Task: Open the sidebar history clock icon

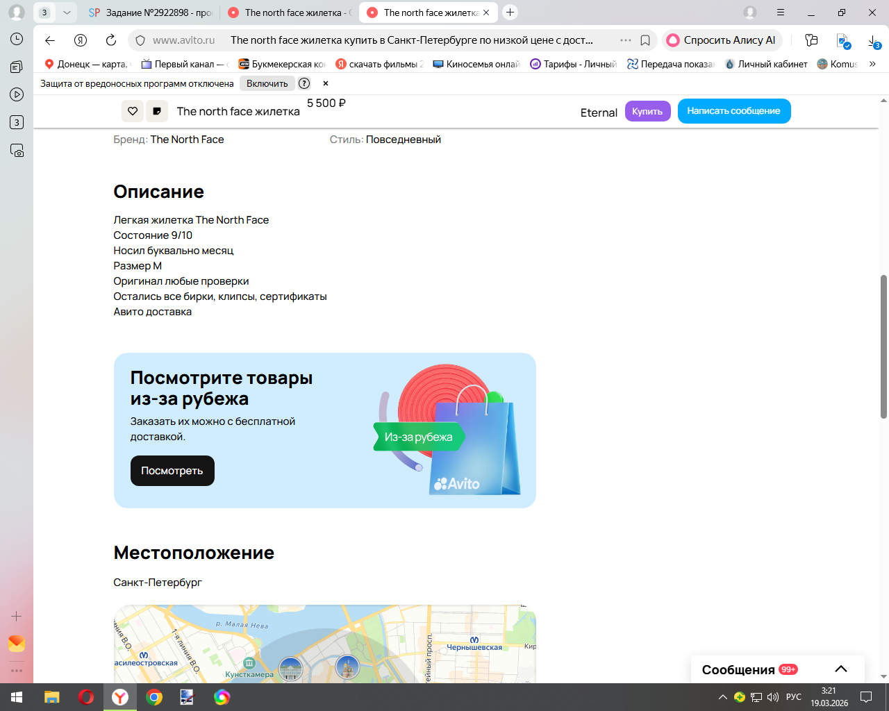Action: pyautogui.click(x=17, y=39)
